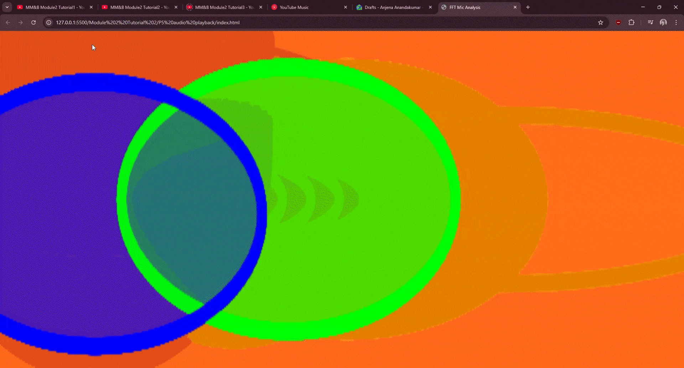Click the back navigation button
This screenshot has width=684, height=368.
(7, 22)
